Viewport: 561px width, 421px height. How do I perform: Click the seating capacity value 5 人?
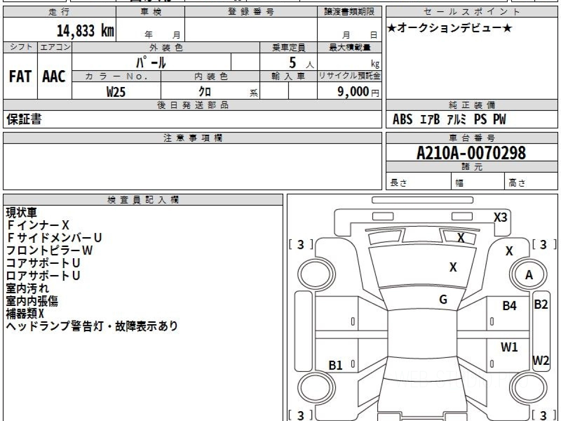[x=301, y=62]
